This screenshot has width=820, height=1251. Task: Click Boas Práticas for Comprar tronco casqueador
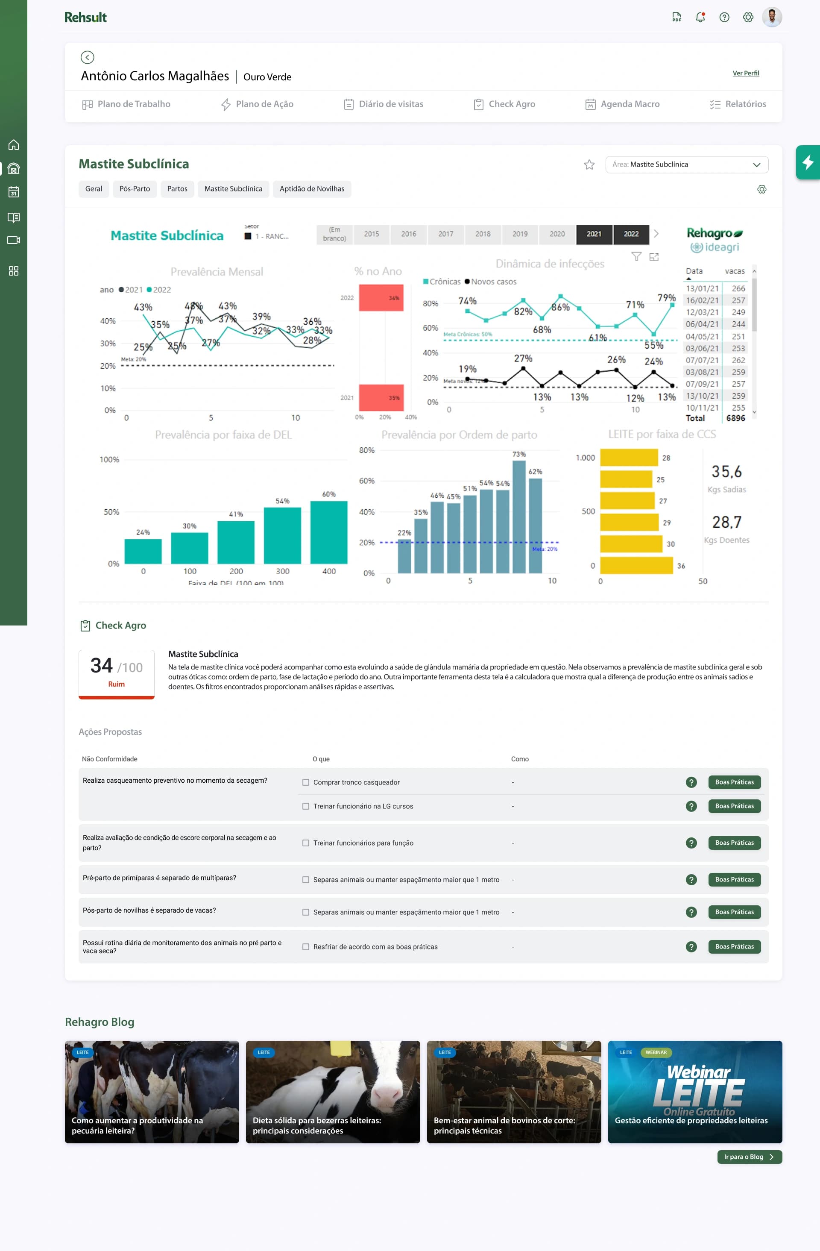point(734,782)
